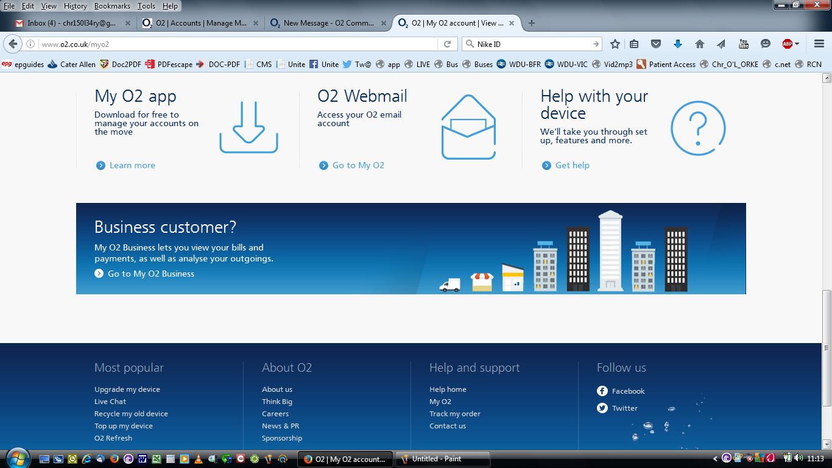The height and width of the screenshot is (468, 832).
Task: Click the Firefox Hello smiley icon
Action: click(x=765, y=44)
